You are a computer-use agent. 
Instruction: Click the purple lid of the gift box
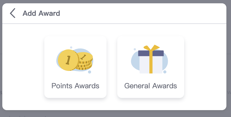143,53
